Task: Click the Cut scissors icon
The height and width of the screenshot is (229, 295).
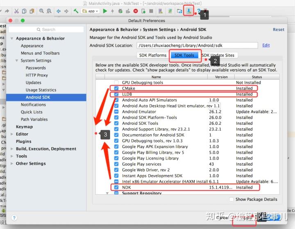Action: click(16, 11)
